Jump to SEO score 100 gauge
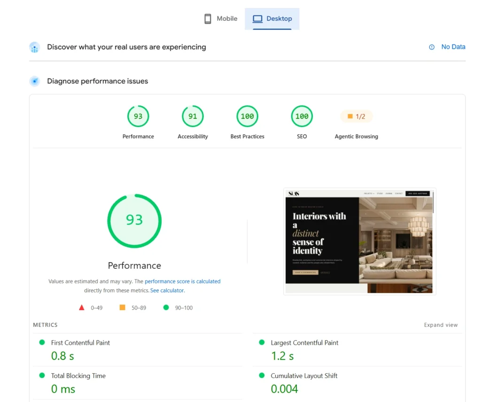 pyautogui.click(x=302, y=116)
